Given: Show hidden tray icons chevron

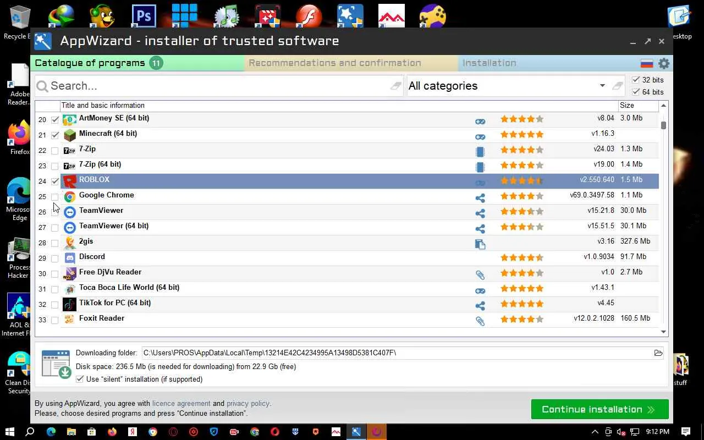Looking at the screenshot, I should (595, 432).
